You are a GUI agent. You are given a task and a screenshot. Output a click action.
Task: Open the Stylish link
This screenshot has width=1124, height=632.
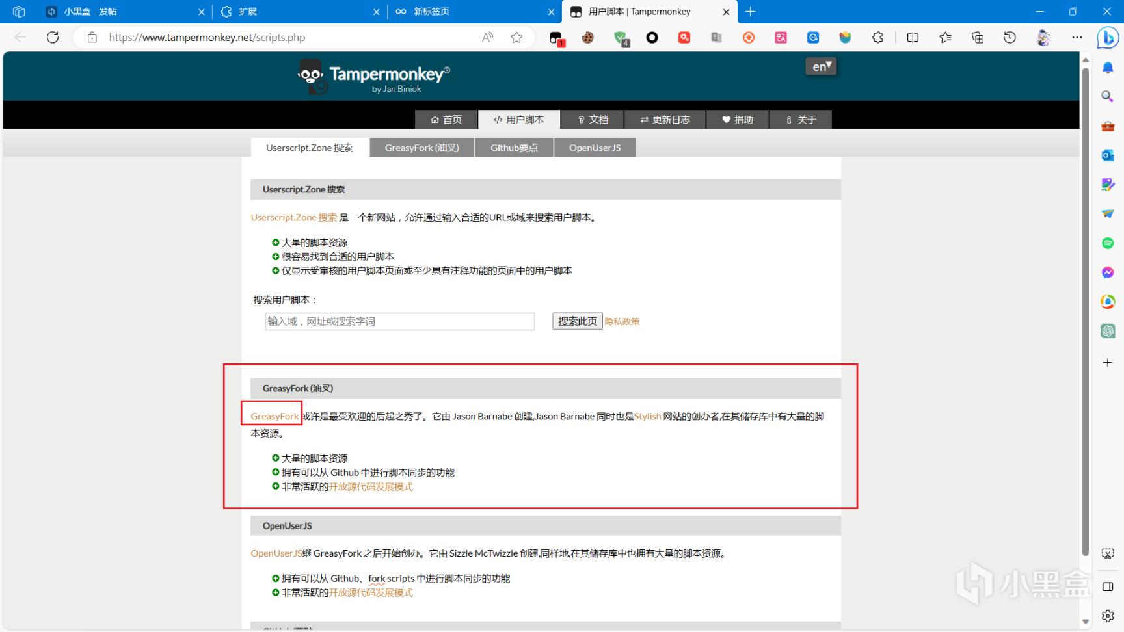(647, 416)
